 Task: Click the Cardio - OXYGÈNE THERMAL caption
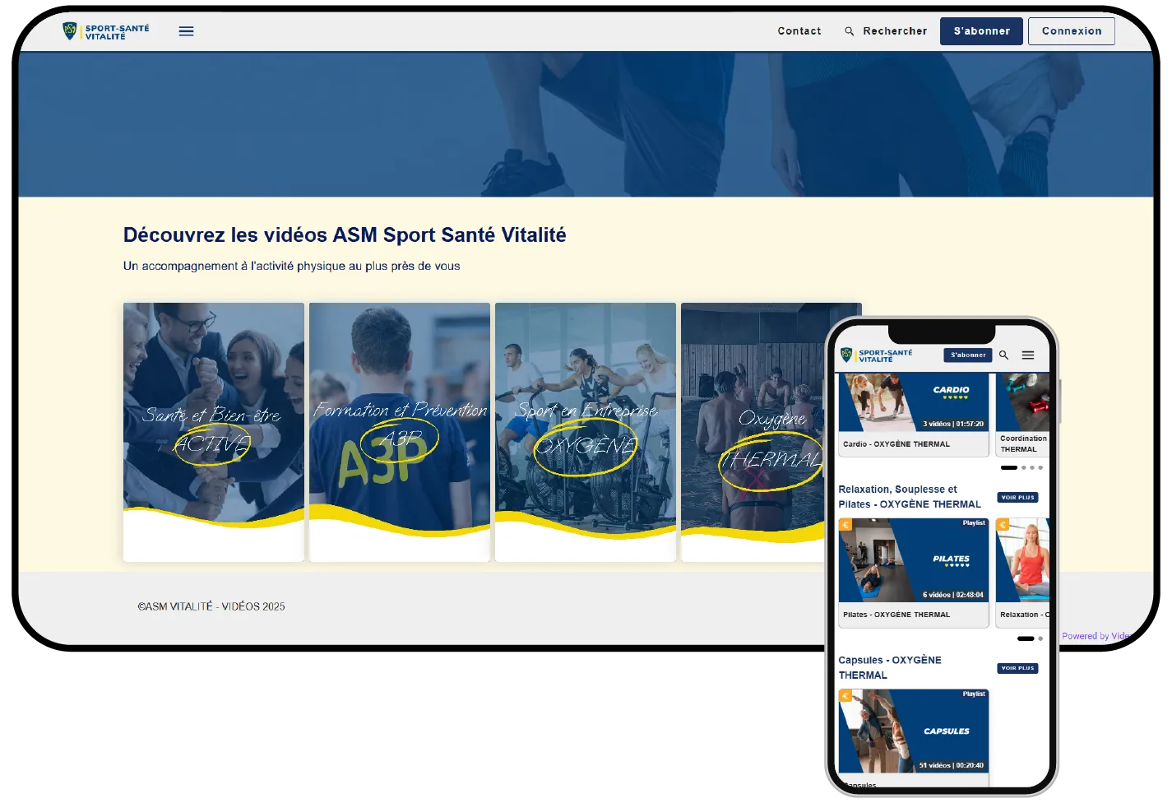(896, 444)
